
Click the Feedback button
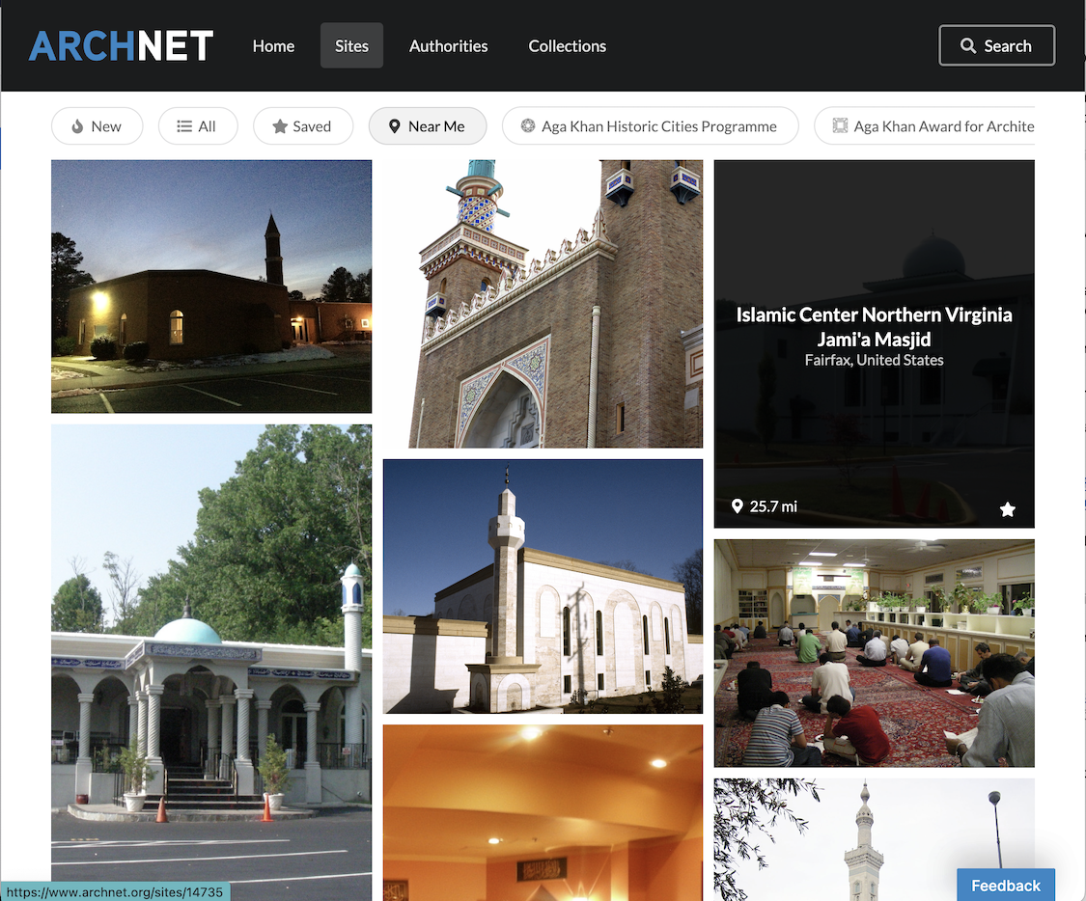coord(1005,885)
